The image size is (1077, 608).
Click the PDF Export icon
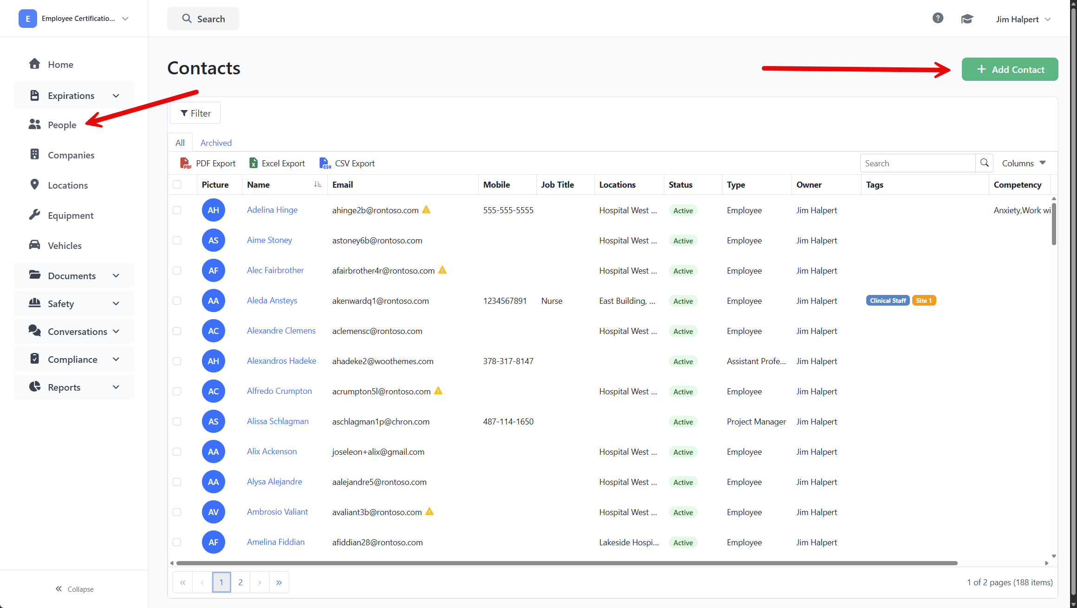pyautogui.click(x=185, y=163)
